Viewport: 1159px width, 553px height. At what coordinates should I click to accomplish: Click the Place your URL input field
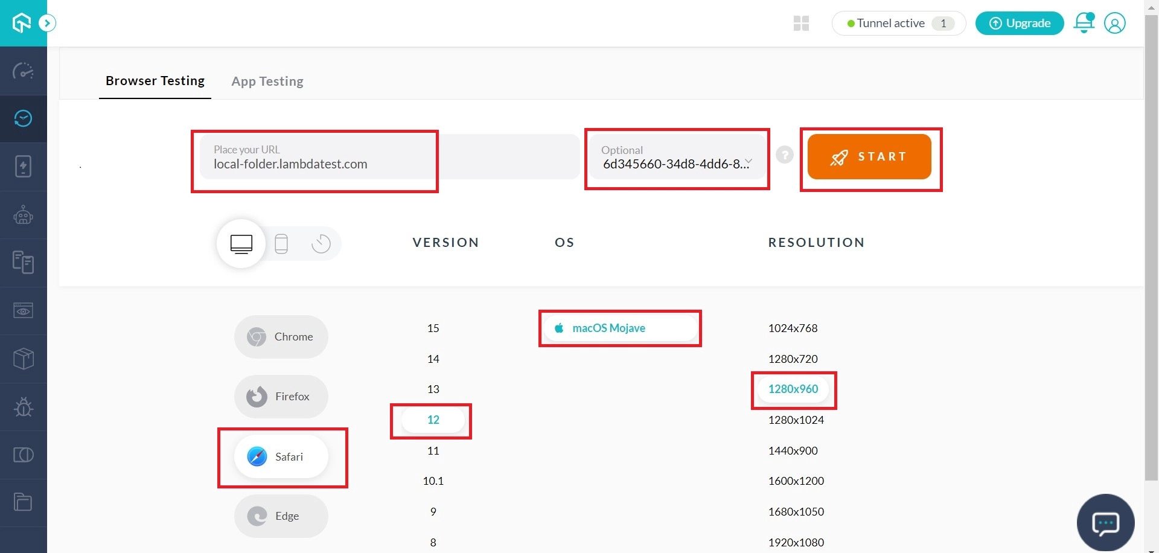[389, 157]
